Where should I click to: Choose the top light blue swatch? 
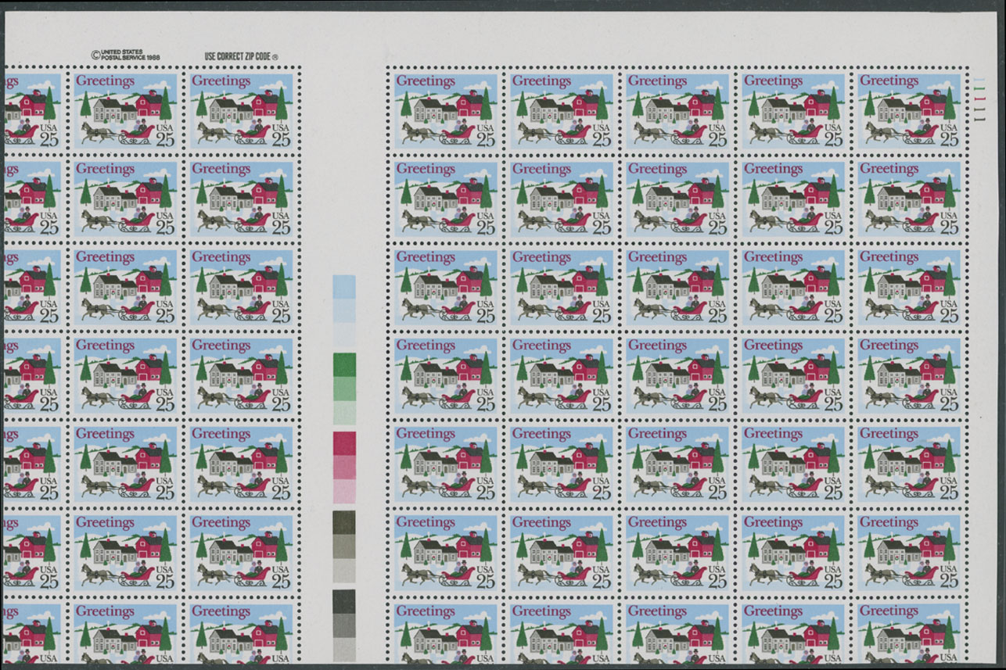pos(344,286)
